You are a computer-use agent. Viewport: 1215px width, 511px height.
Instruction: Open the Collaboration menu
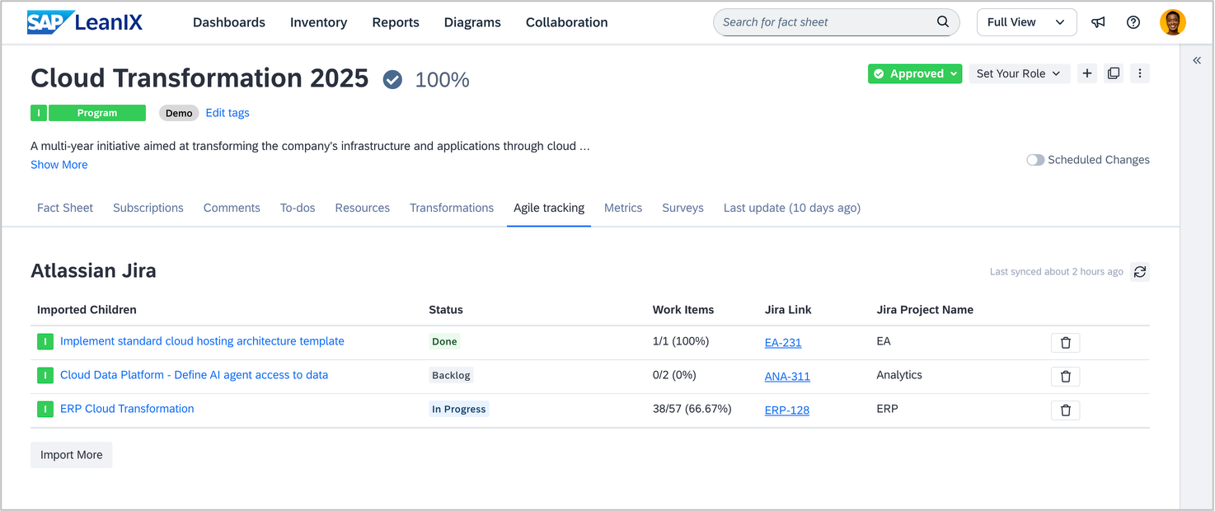pyautogui.click(x=567, y=22)
